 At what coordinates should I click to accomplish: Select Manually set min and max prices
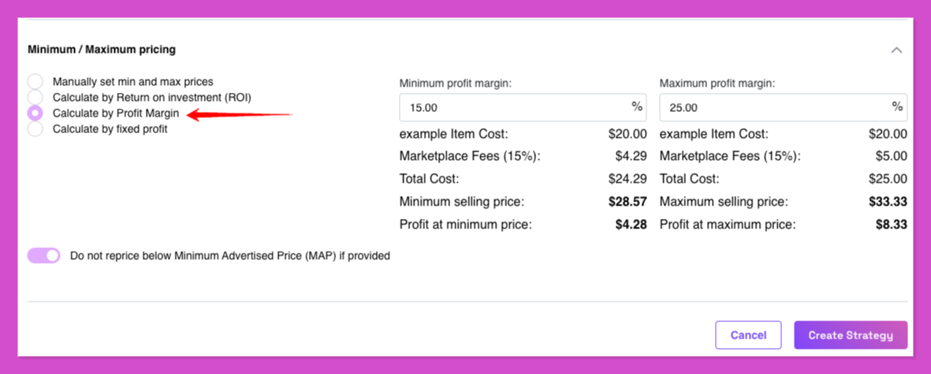point(35,82)
